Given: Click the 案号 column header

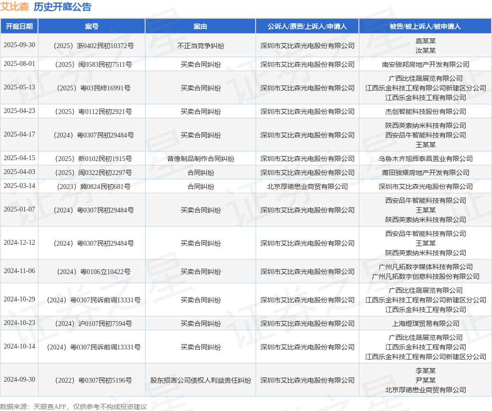Looking at the screenshot, I should click(x=92, y=26).
